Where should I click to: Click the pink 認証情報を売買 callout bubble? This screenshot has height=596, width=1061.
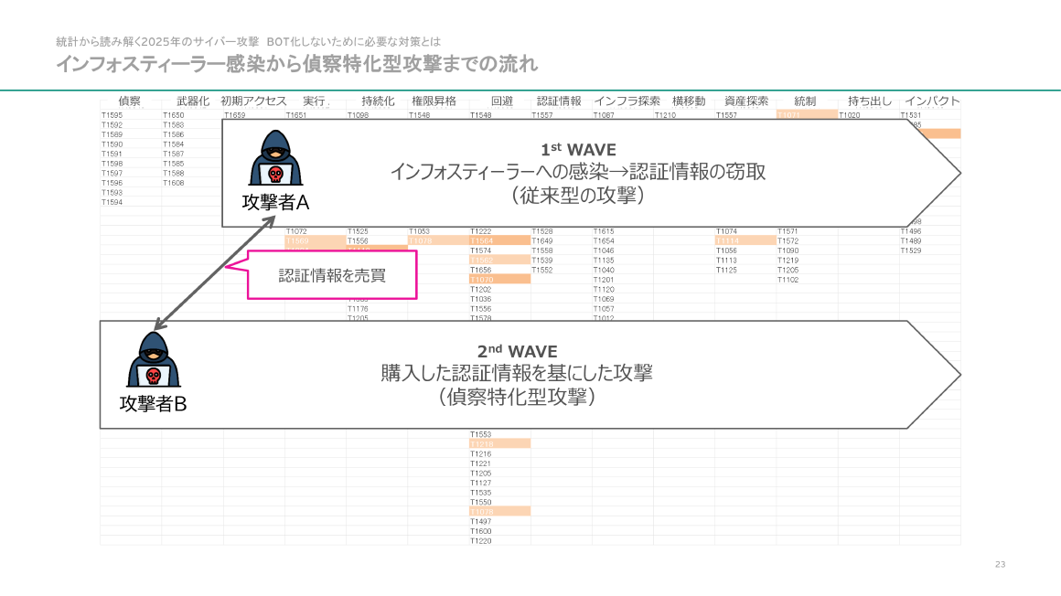331,272
